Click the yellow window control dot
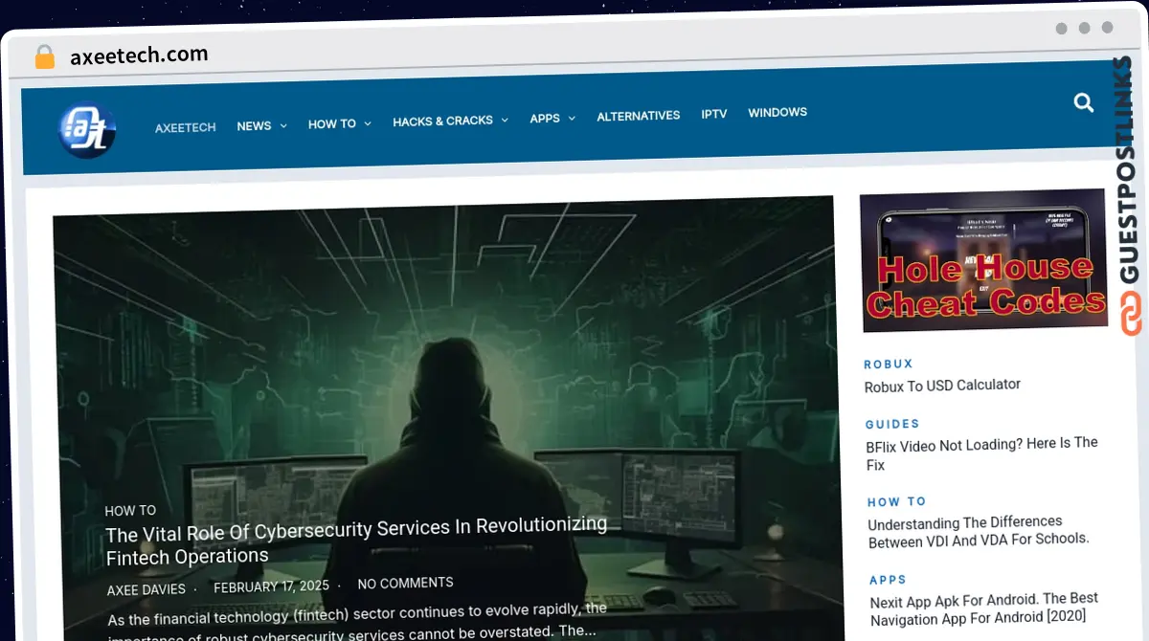 pyautogui.click(x=1085, y=29)
